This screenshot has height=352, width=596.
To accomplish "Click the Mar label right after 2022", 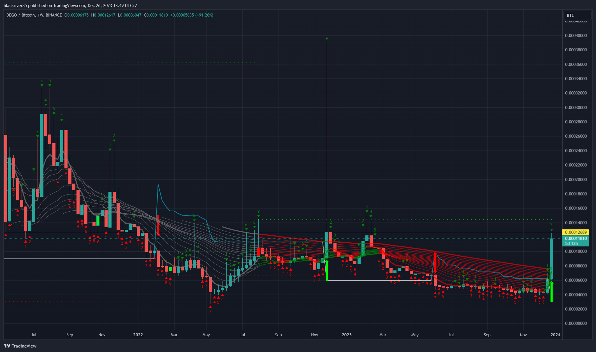I will (x=174, y=335).
